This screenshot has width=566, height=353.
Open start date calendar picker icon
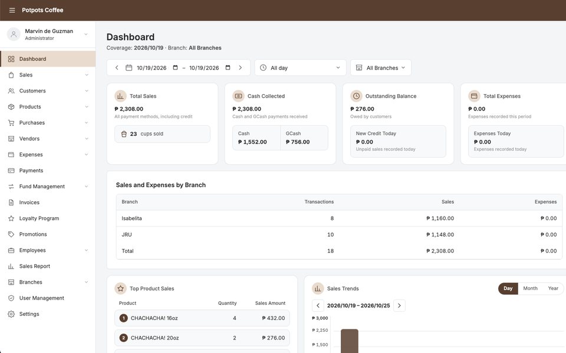point(176,68)
